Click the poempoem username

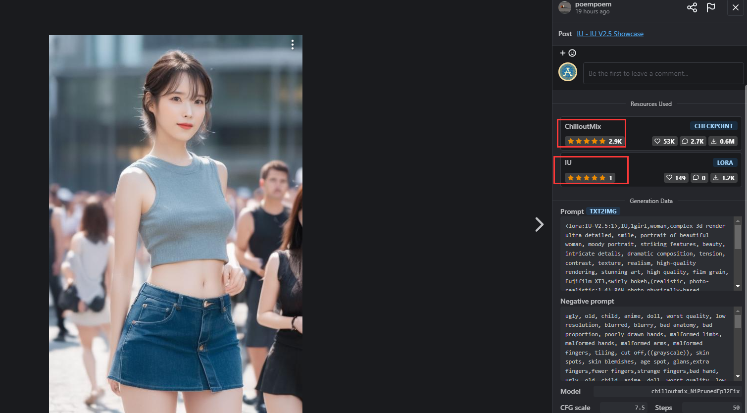click(593, 4)
